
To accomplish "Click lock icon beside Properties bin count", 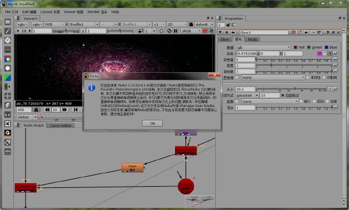I will (228, 24).
